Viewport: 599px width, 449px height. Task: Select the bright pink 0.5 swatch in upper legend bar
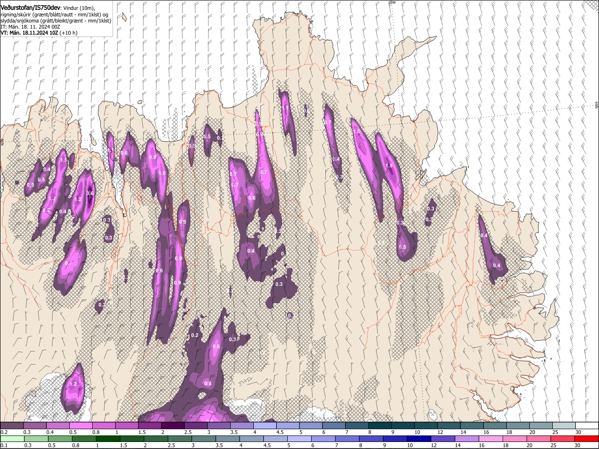click(80, 426)
